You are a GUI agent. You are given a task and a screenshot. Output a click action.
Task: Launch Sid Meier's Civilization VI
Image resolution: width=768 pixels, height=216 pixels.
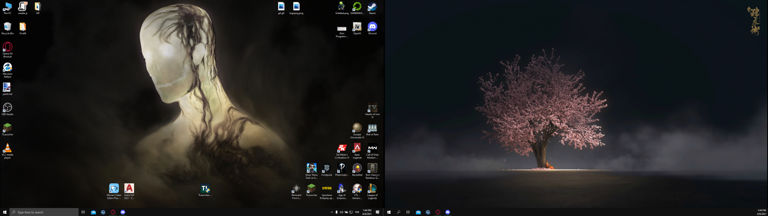tap(342, 151)
